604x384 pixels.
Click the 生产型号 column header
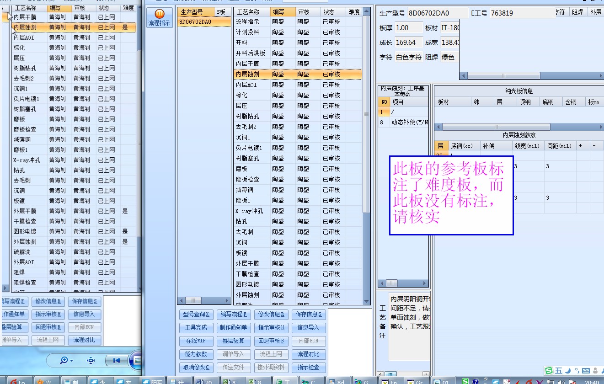click(x=195, y=12)
